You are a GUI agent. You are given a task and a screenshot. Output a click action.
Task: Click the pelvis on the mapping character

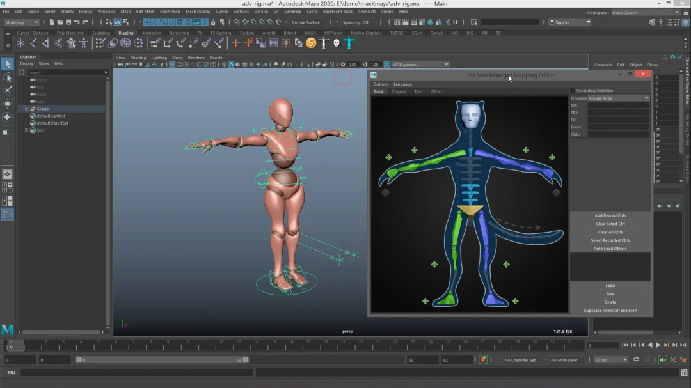tap(470, 210)
